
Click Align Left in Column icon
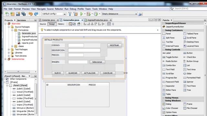point(85,24)
